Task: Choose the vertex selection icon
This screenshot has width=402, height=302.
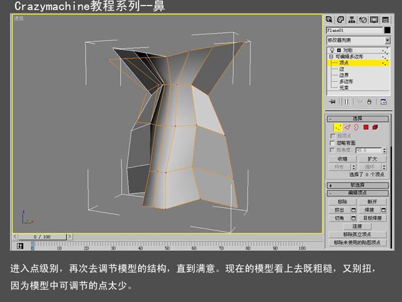Action: click(x=338, y=127)
